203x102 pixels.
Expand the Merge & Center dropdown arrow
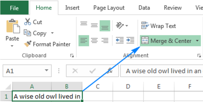[x=197, y=41]
